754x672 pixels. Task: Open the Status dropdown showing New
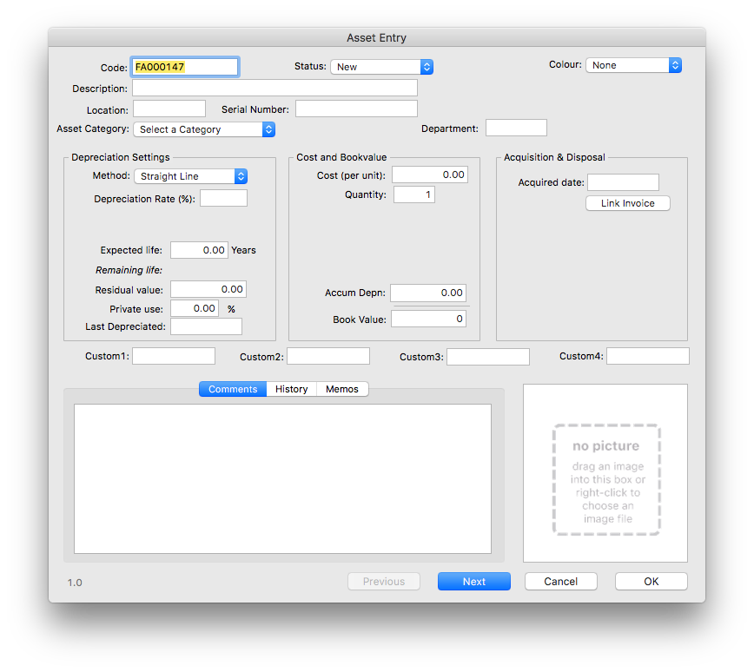pyautogui.click(x=382, y=67)
